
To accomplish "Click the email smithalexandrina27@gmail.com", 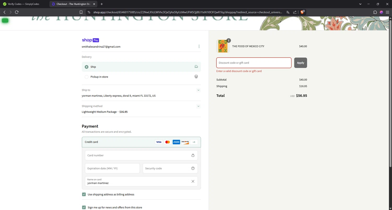I will [x=101, y=47].
